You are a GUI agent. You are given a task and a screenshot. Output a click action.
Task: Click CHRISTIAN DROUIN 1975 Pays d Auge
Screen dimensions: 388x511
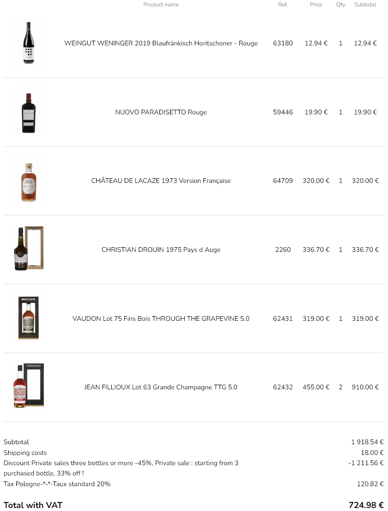[x=161, y=250]
